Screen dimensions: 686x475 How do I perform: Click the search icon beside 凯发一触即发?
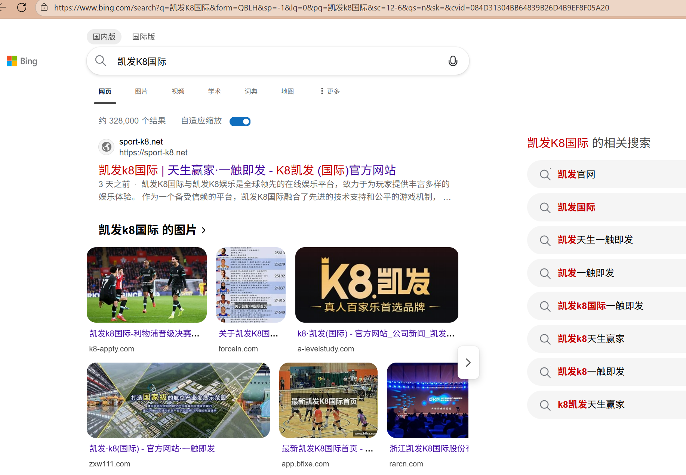[545, 273]
